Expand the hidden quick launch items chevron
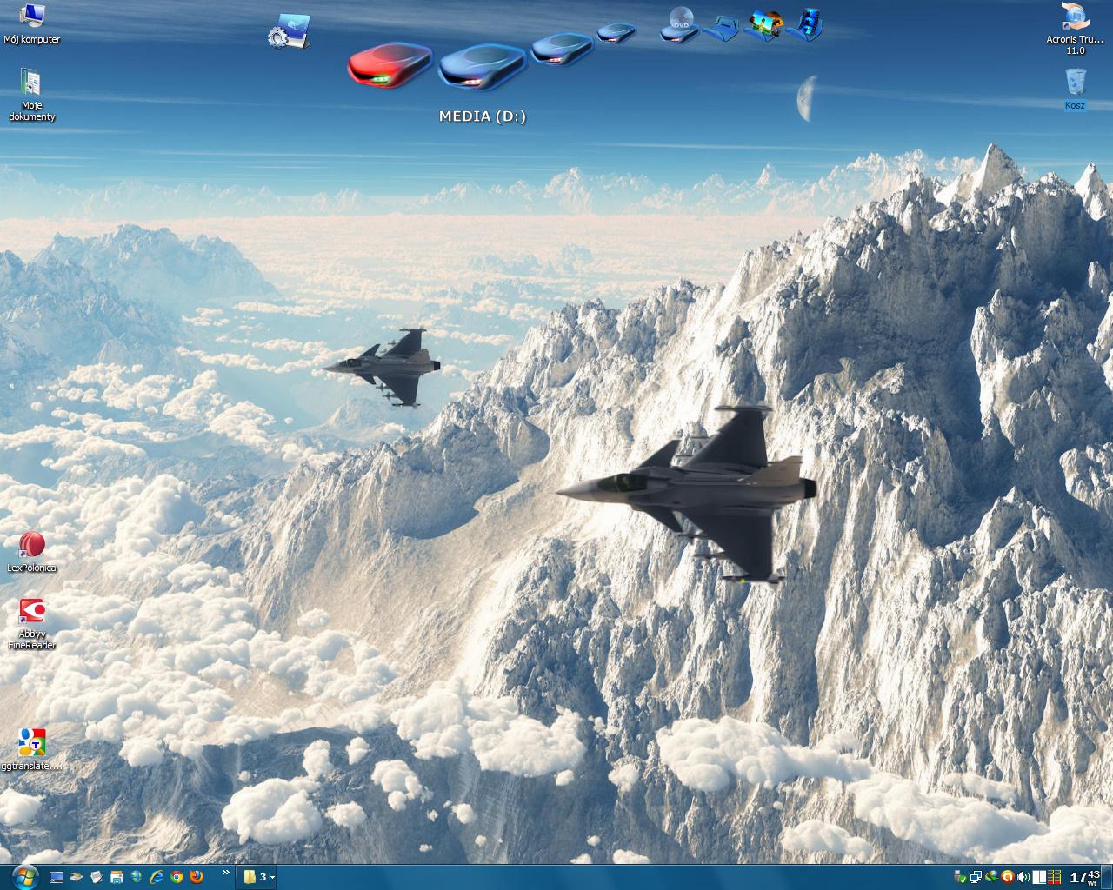Screen dimensions: 1113x890 click(x=226, y=876)
